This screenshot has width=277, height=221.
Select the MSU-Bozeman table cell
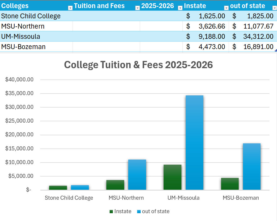[x=36, y=47]
